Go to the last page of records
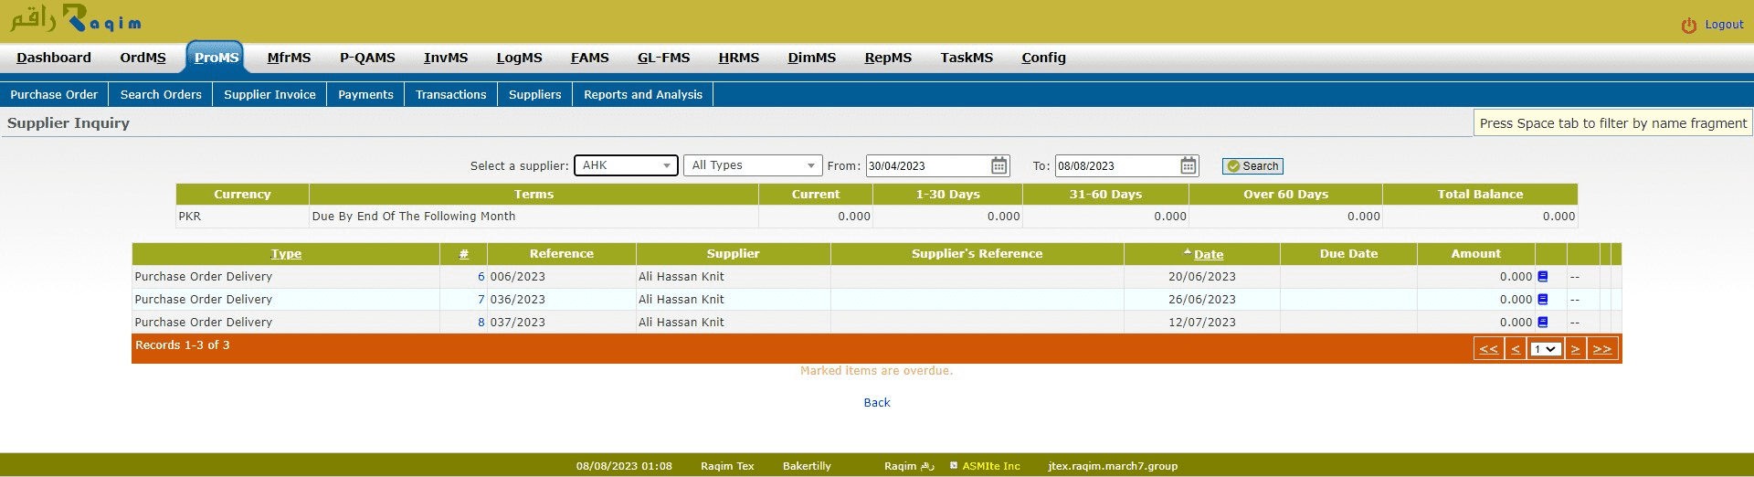This screenshot has height=477, width=1754. 1602,349
